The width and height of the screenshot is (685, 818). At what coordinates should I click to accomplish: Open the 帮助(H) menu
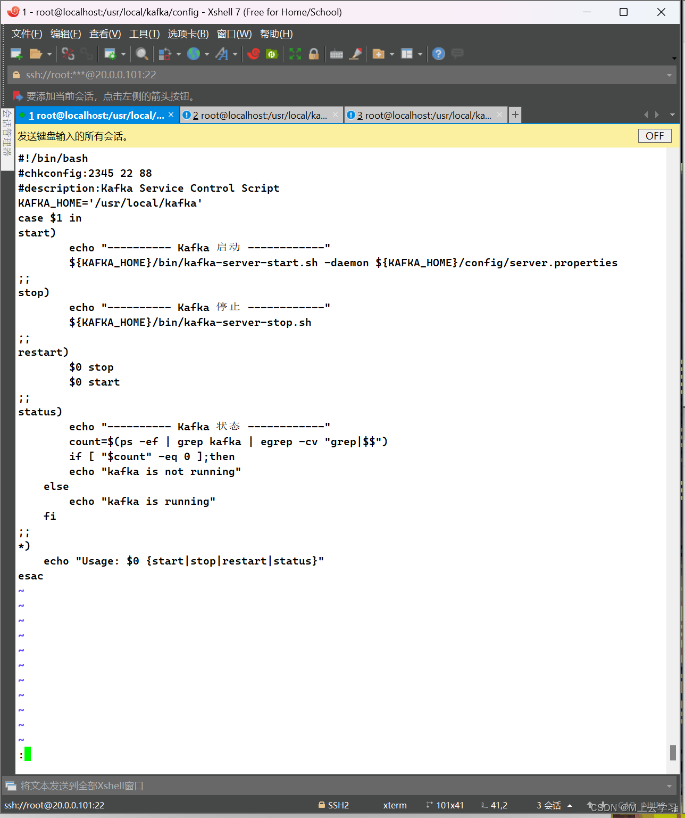coord(277,34)
